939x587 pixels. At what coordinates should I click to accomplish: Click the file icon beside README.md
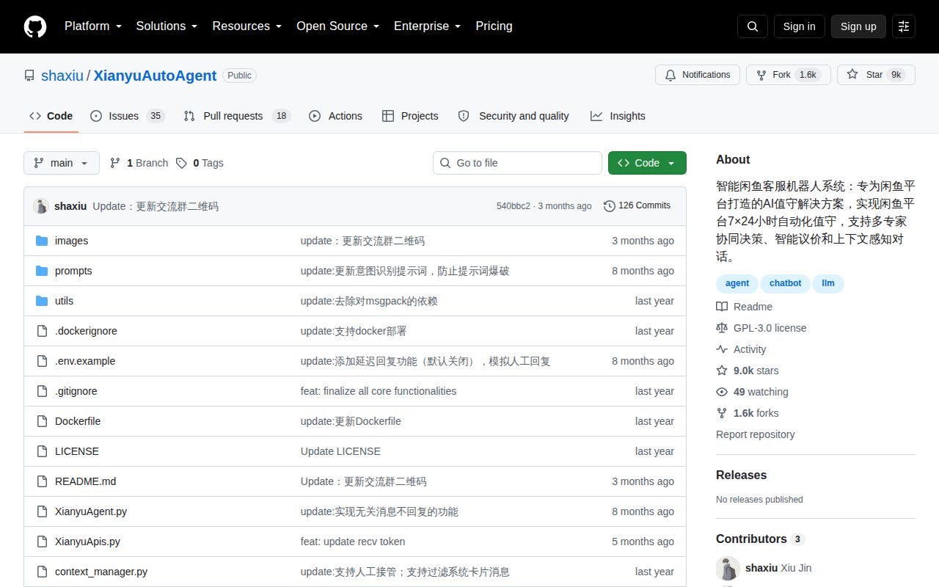pos(42,481)
